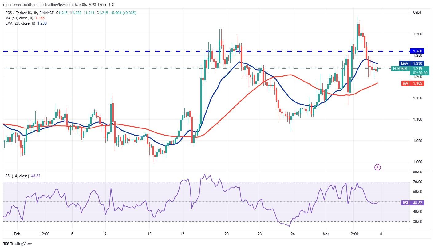The image size is (434, 249).
Task: Click the 1.260 dashed line price label
Action: [417, 51]
